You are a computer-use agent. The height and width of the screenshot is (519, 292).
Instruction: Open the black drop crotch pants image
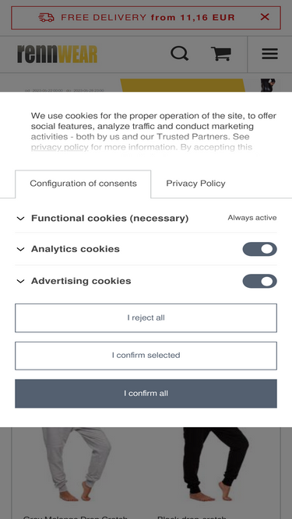[215, 465]
